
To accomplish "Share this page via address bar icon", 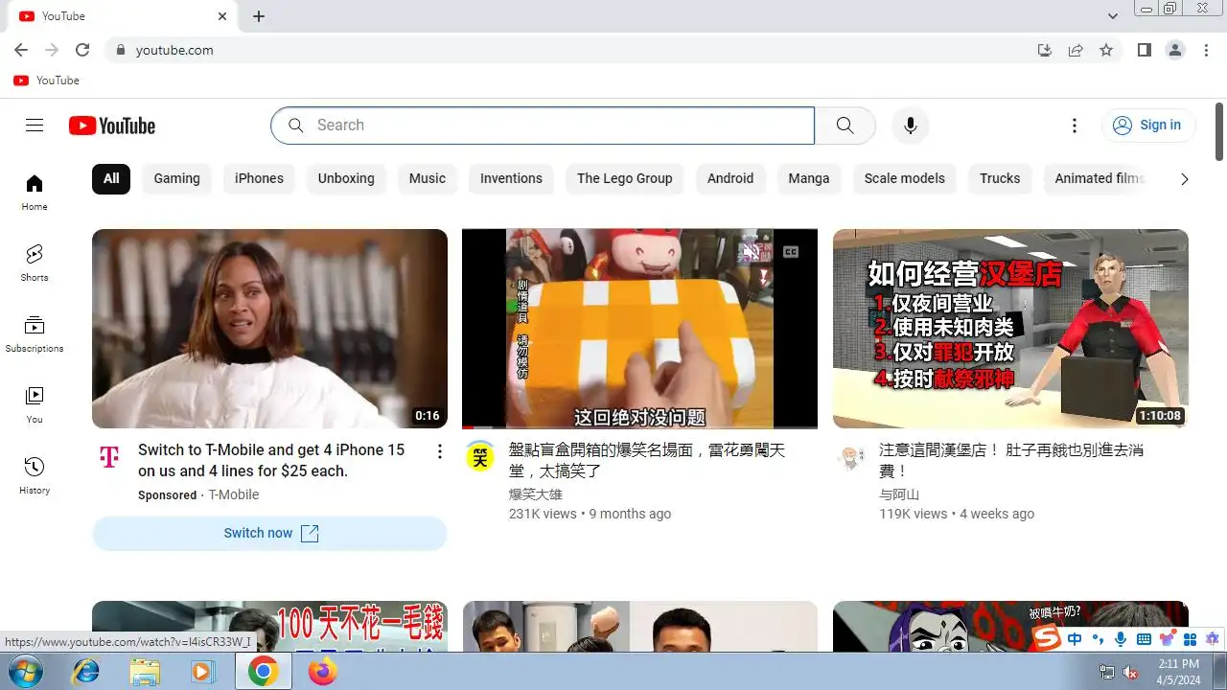I will pos(1076,50).
